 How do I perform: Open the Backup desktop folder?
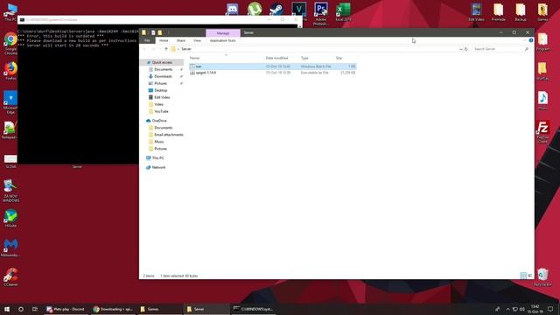click(521, 12)
